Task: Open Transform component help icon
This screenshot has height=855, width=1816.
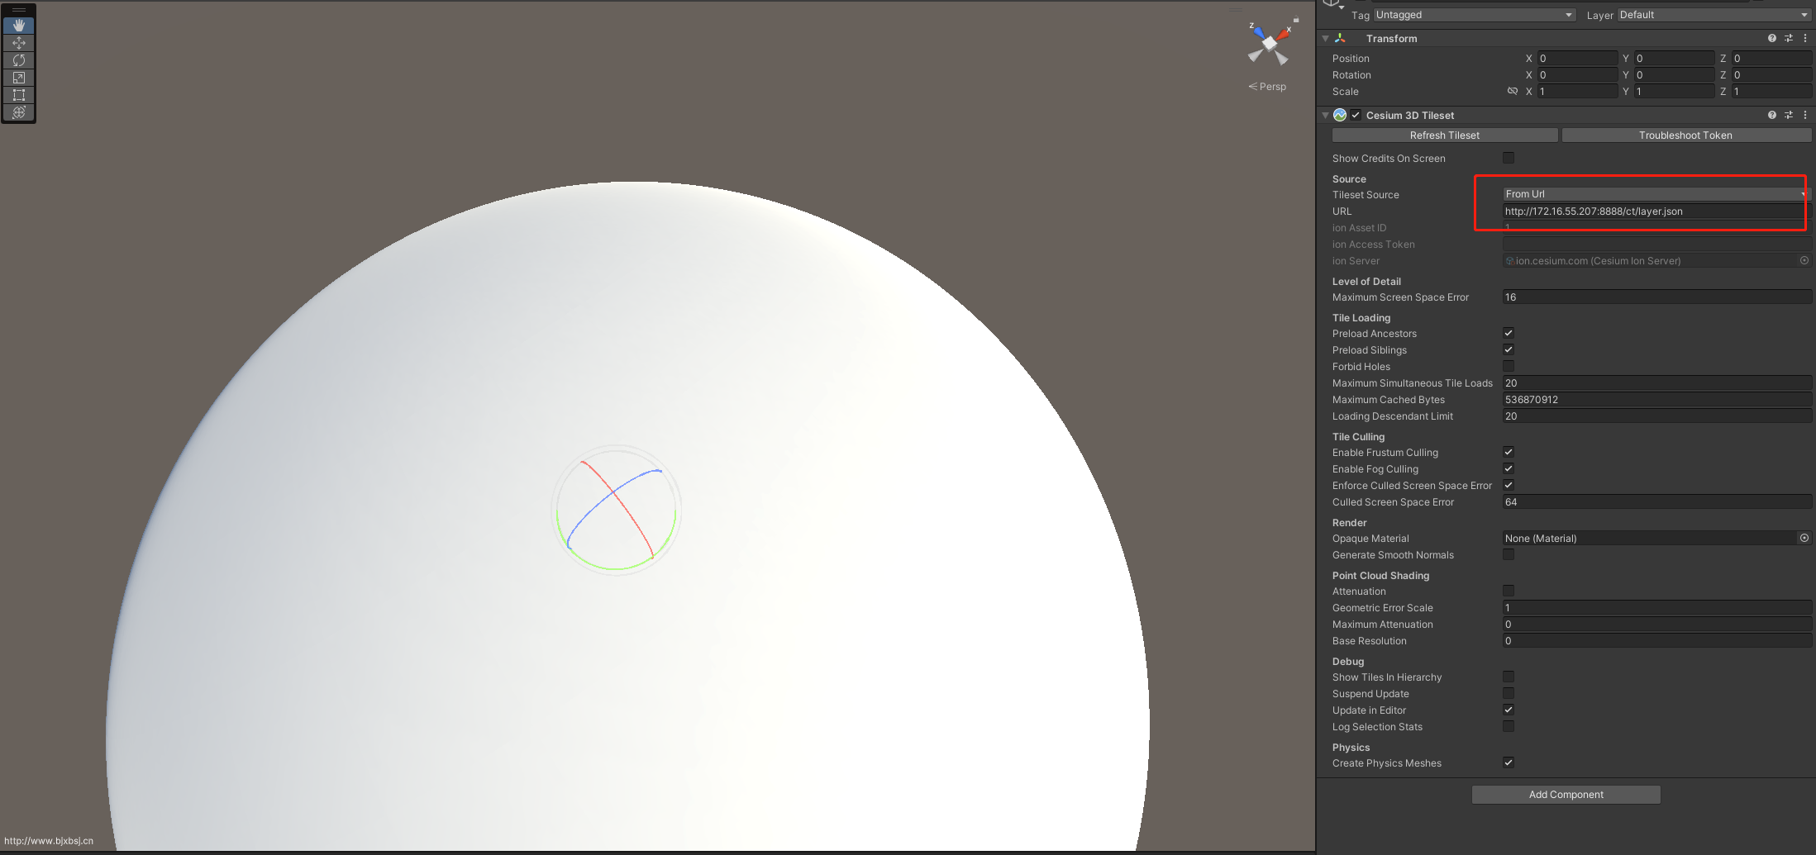Action: (x=1772, y=38)
